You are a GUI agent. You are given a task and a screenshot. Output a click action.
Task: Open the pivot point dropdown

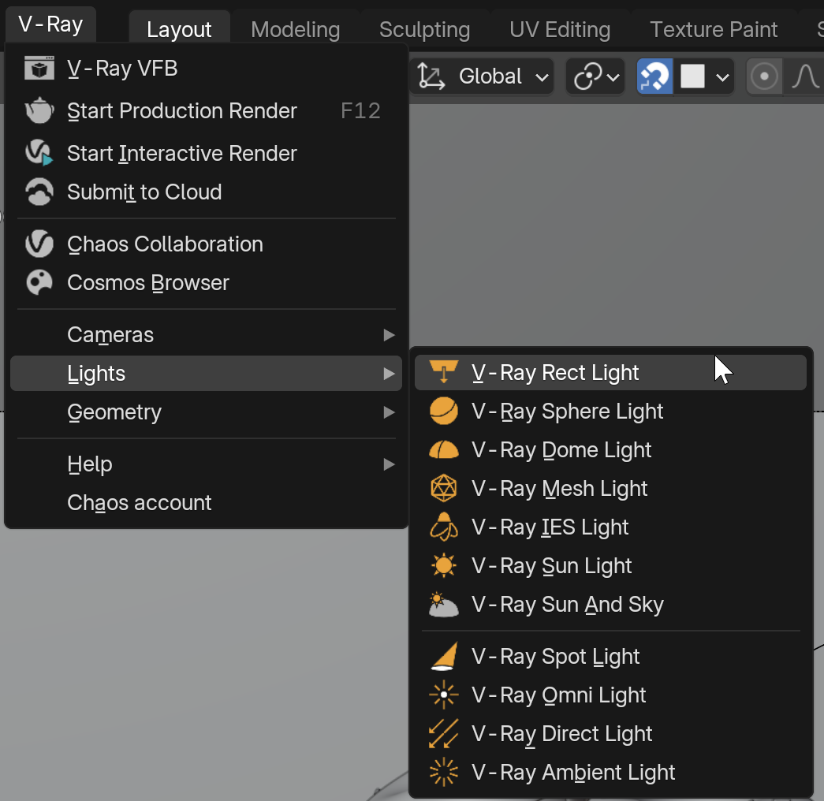pyautogui.click(x=595, y=76)
